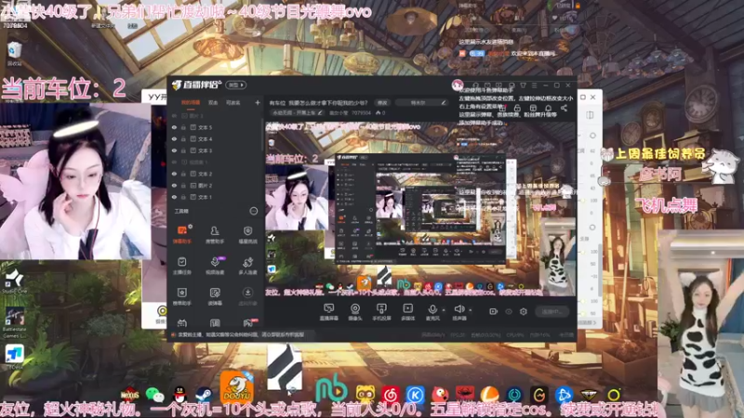Expand the 工具箱 more-options circle button

pyautogui.click(x=254, y=211)
